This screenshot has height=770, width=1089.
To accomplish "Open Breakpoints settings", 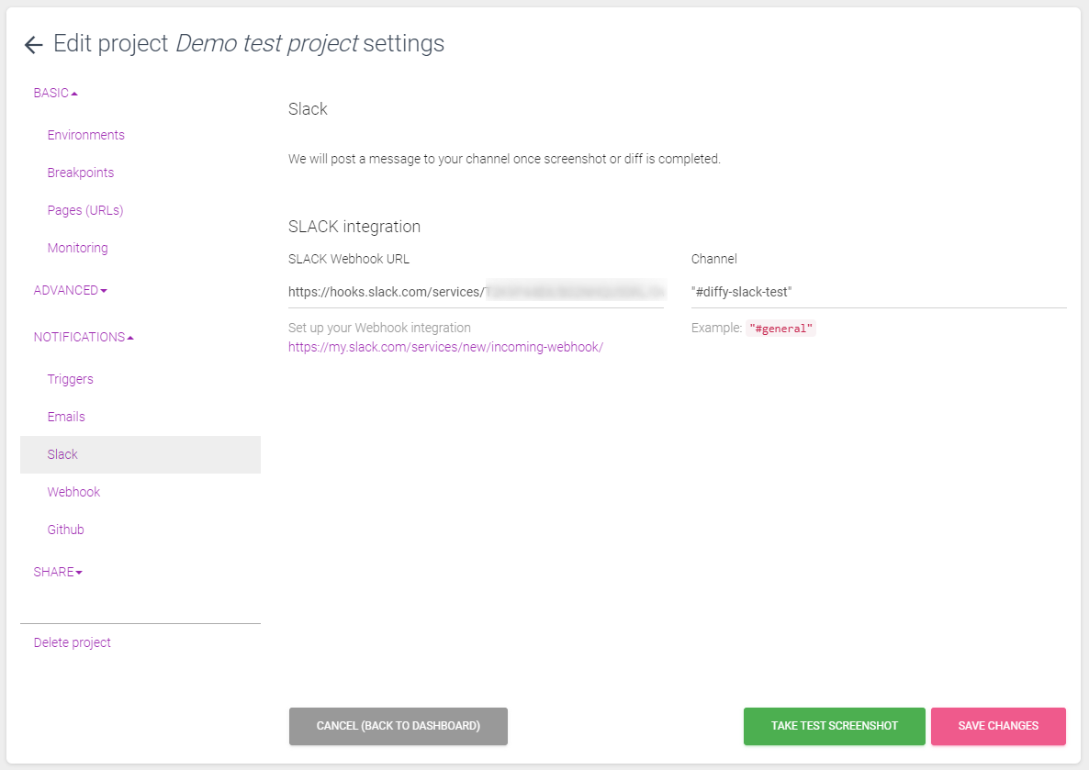I will (81, 173).
